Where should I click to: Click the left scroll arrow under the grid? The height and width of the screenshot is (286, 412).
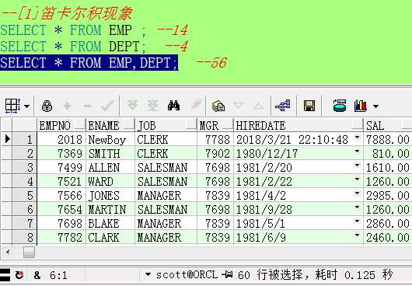[8, 253]
